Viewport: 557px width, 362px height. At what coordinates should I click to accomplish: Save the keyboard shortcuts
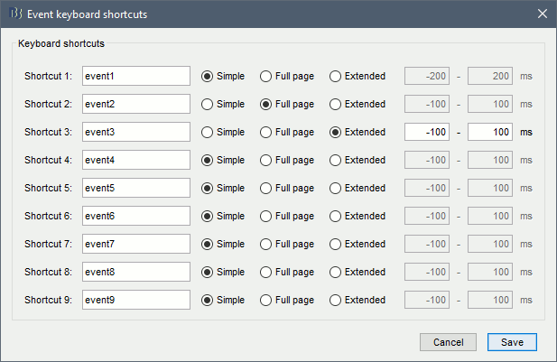tap(512, 342)
